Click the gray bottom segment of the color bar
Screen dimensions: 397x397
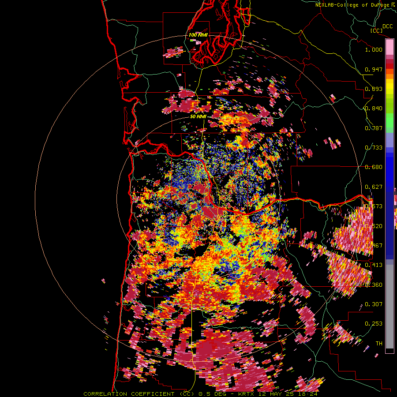click(x=390, y=307)
